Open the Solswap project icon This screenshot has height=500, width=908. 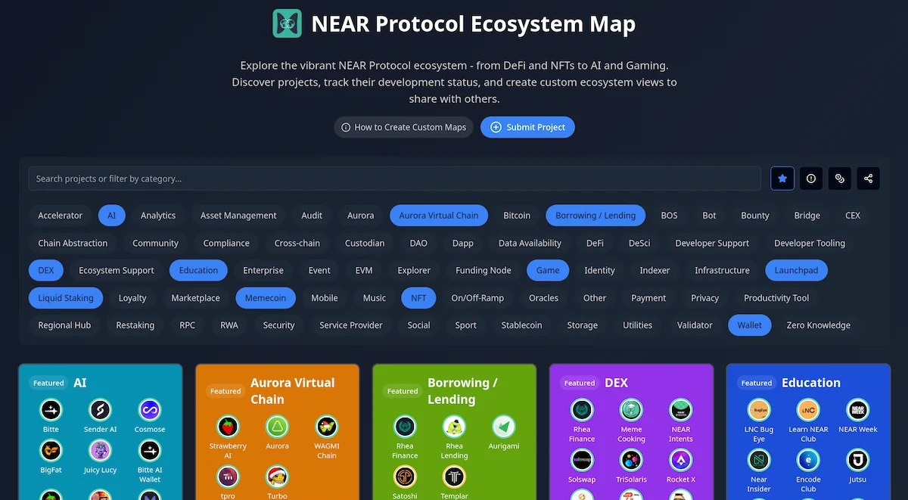coord(582,461)
